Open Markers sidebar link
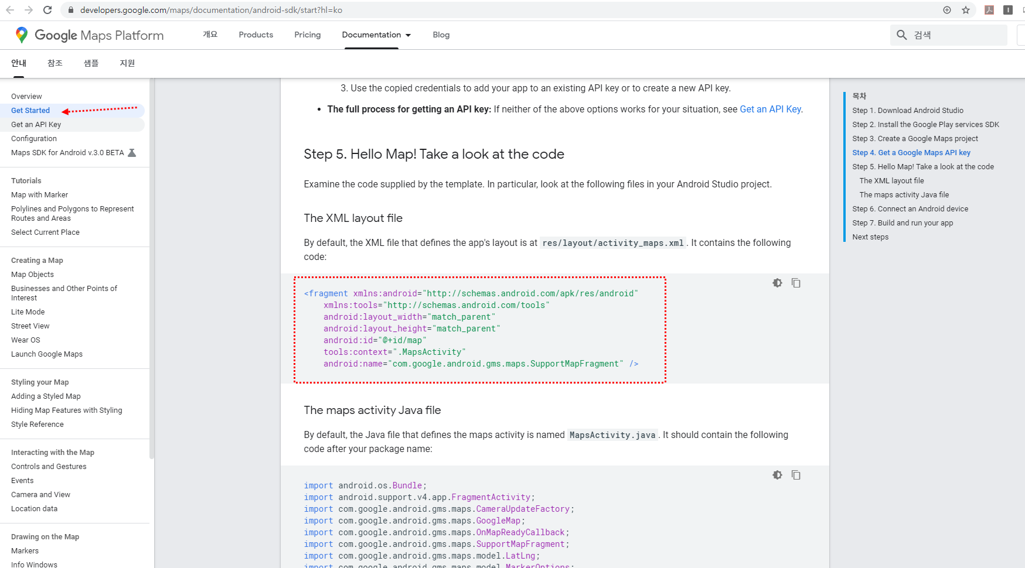The image size is (1025, 568). coord(25,551)
